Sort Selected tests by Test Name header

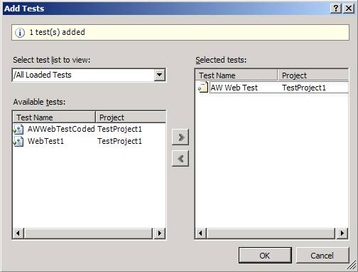237,75
